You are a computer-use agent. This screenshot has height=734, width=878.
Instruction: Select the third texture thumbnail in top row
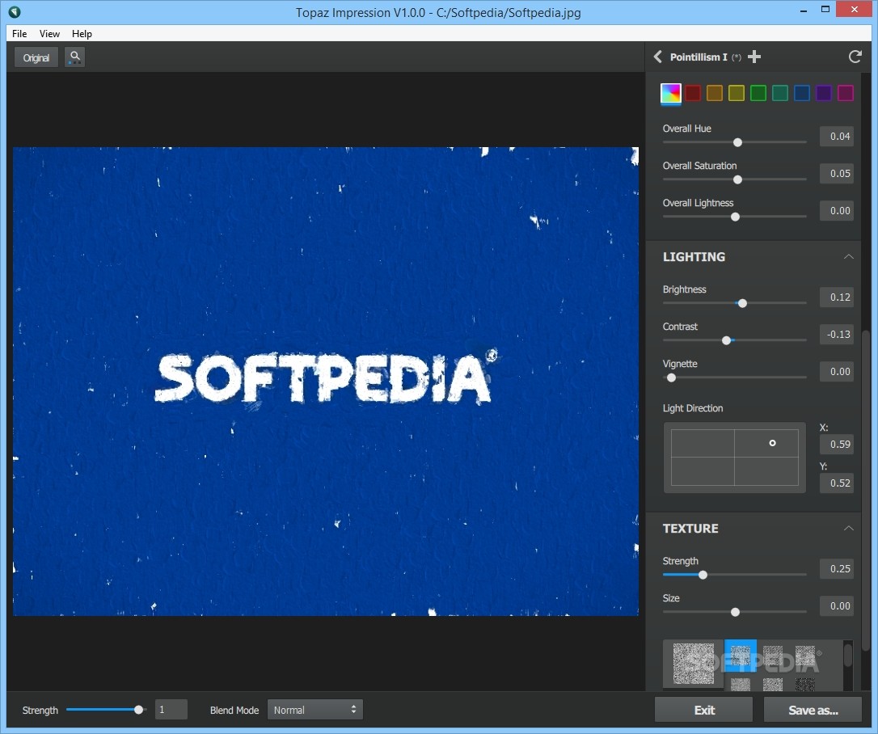click(x=805, y=656)
